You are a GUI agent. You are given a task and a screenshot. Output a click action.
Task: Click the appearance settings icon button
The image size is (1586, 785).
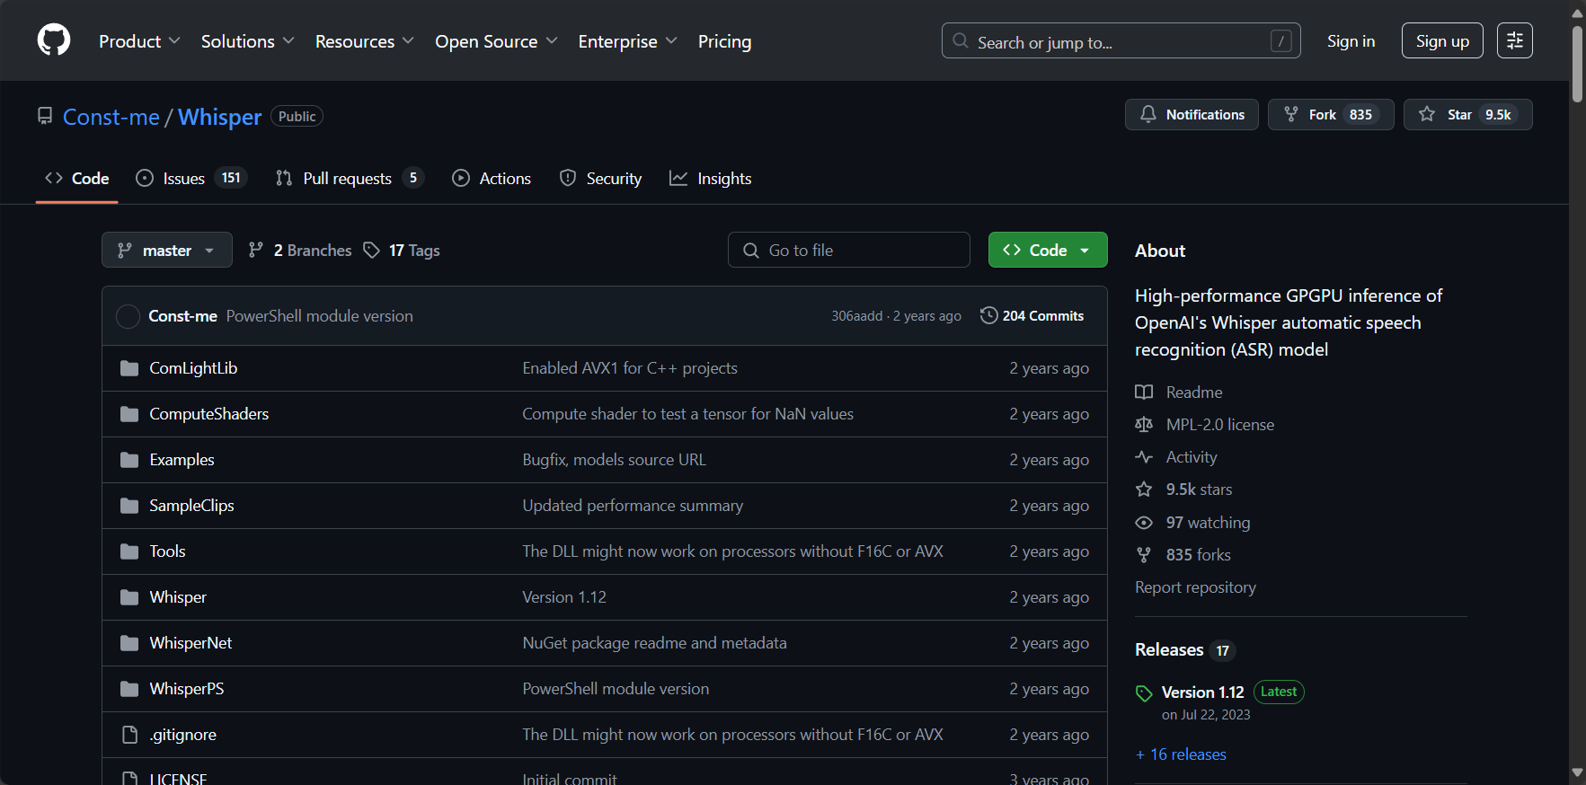(1514, 40)
